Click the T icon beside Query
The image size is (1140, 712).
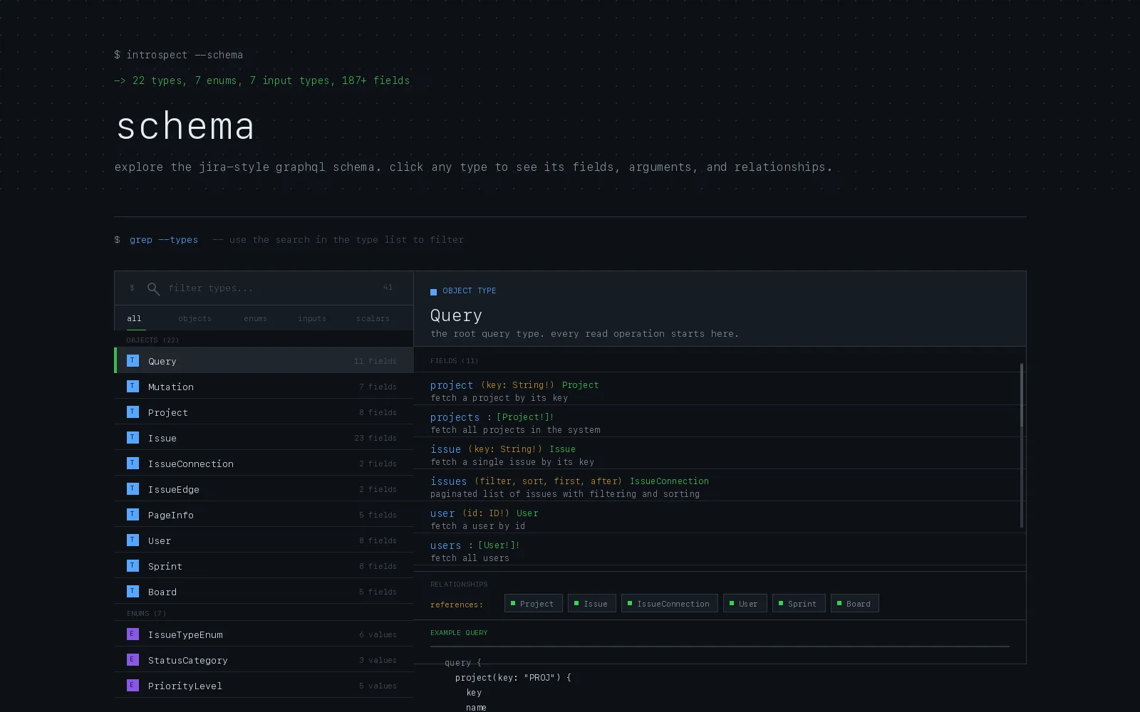[x=133, y=360]
